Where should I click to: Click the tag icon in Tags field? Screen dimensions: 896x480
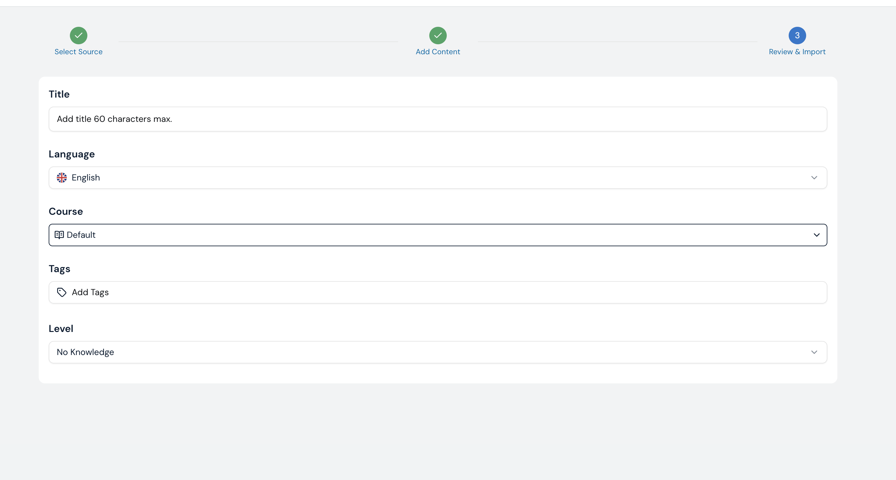(61, 292)
